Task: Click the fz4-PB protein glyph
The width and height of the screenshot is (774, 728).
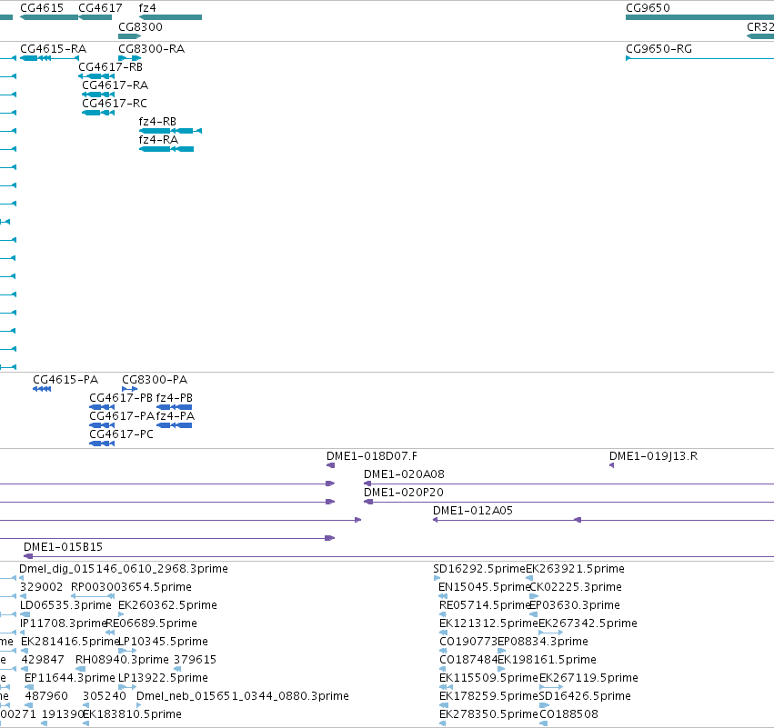Action: [x=175, y=407]
